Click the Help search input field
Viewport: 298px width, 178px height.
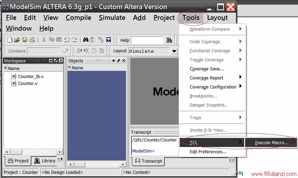147,40
